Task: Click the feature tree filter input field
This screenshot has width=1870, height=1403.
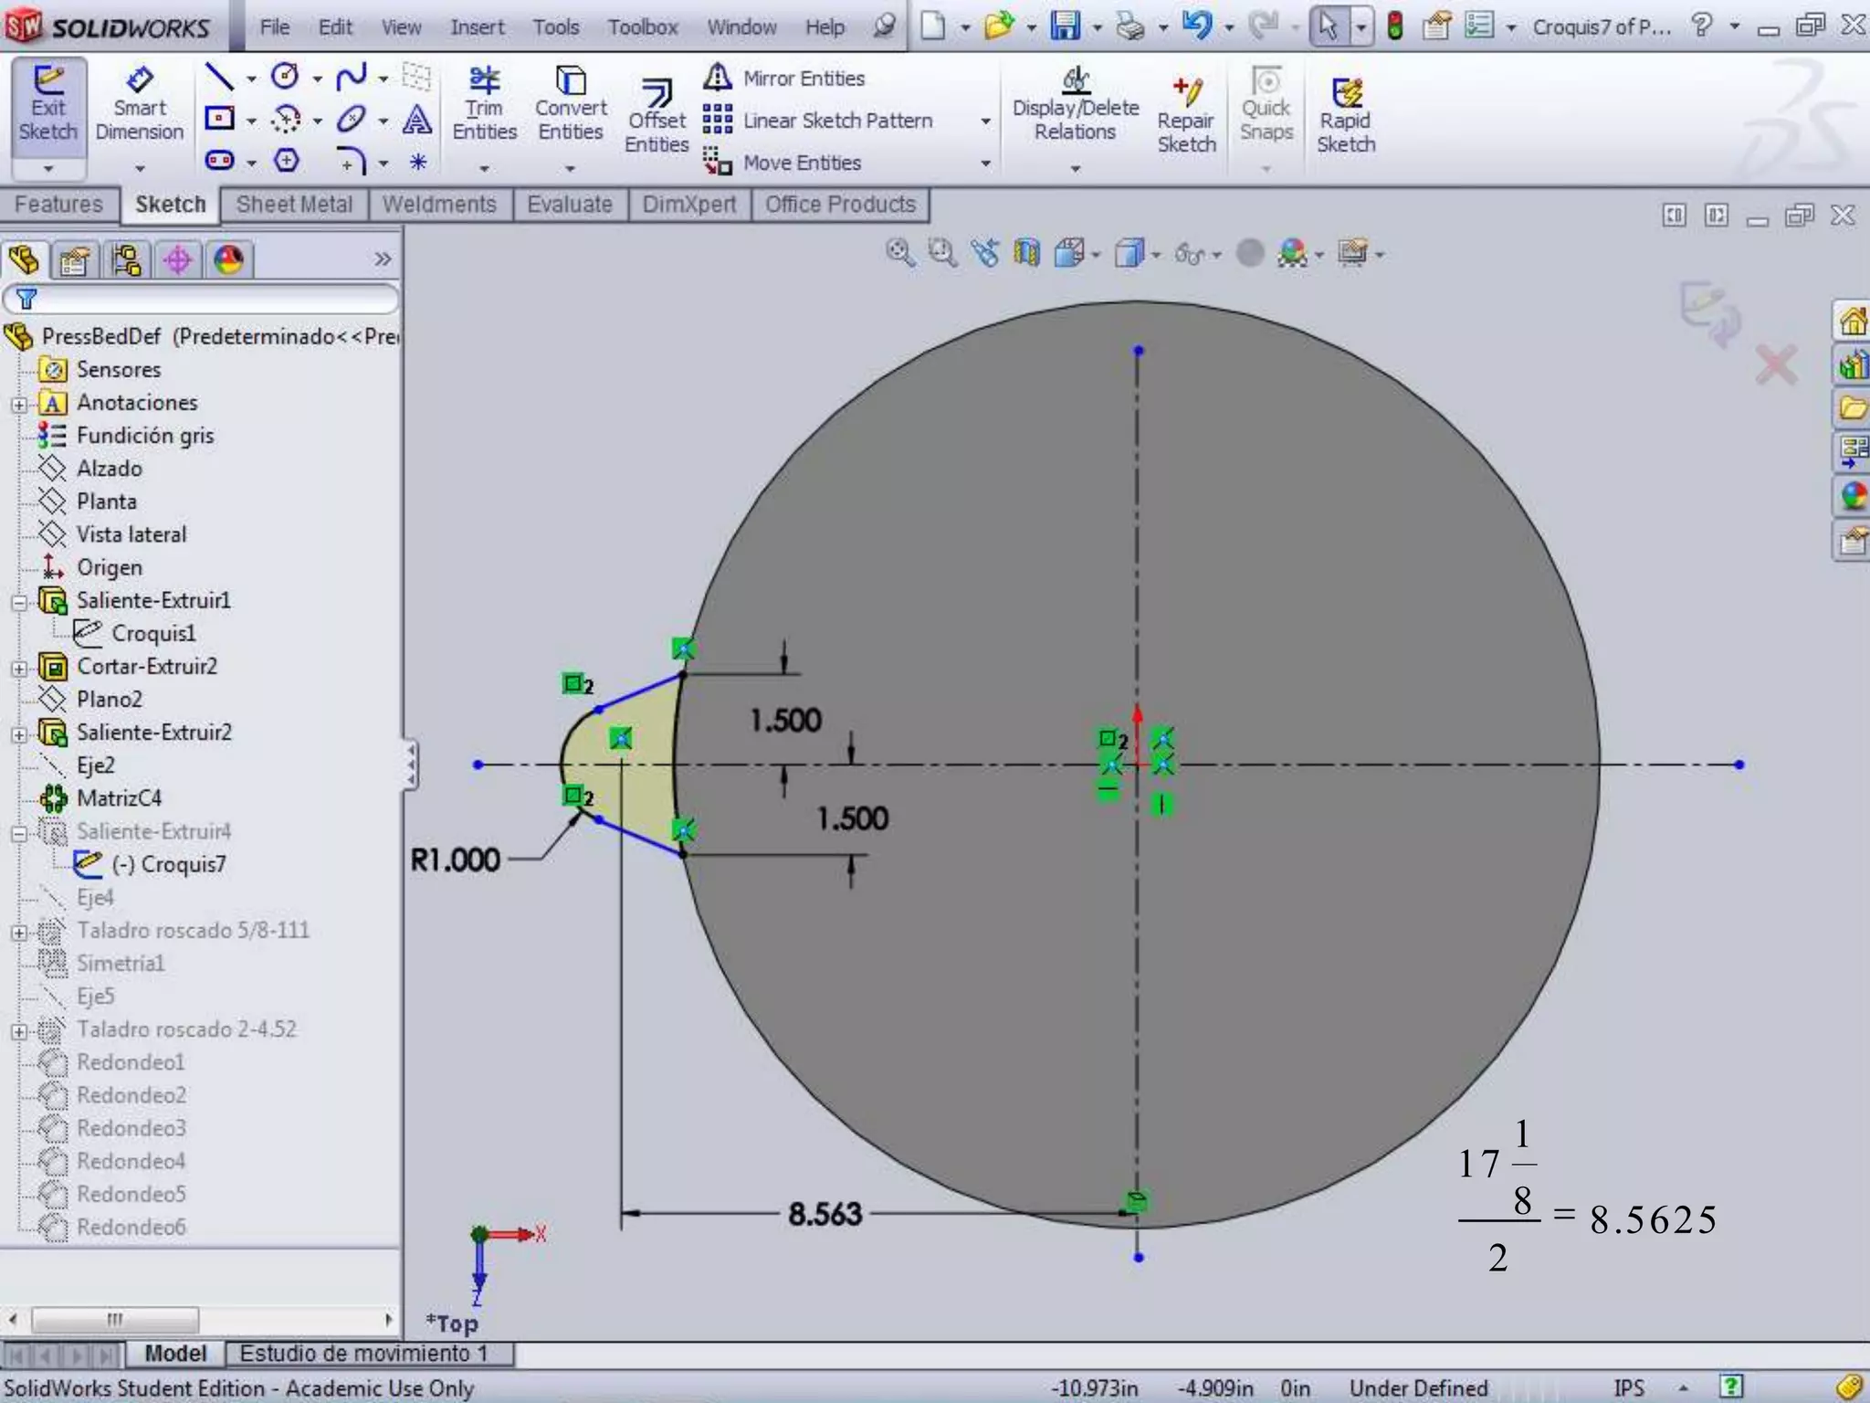Action: pos(210,299)
